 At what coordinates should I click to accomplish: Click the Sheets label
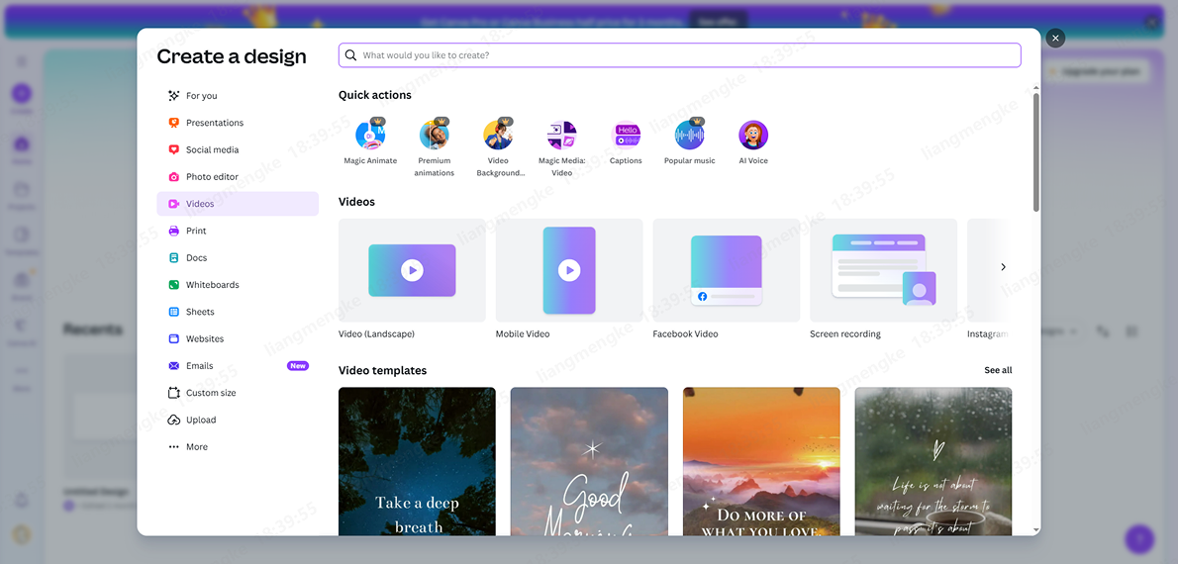coord(201,312)
